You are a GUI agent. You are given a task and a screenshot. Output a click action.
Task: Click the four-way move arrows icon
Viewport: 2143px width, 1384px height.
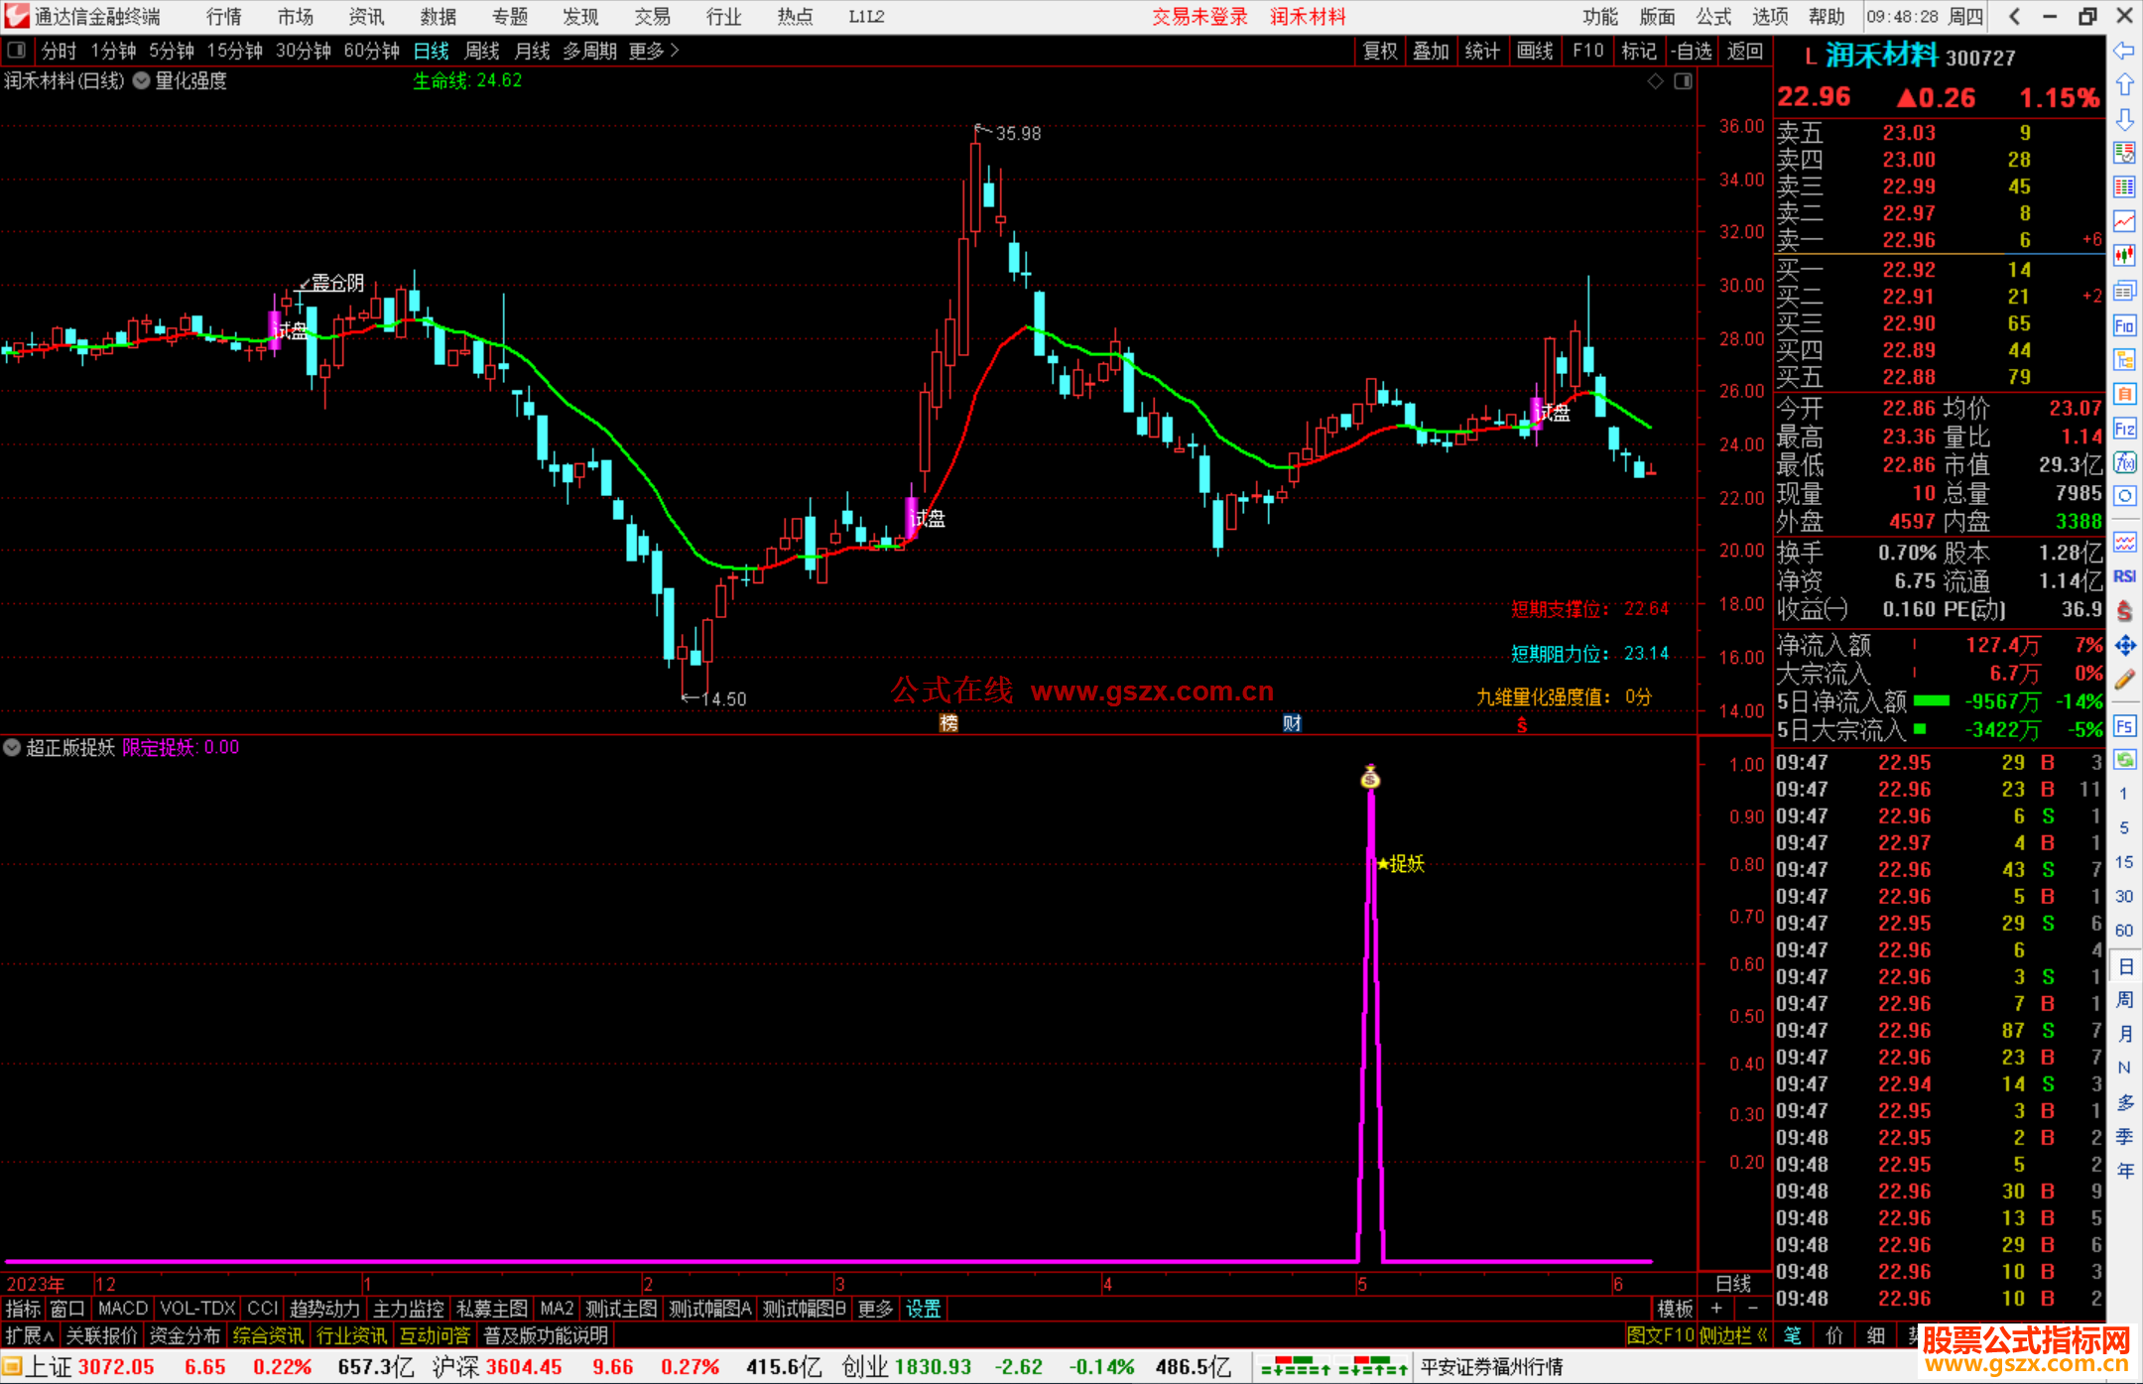tap(2124, 646)
